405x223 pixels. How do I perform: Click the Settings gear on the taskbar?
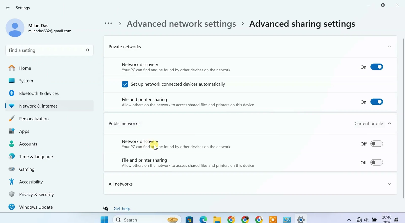click(x=301, y=220)
